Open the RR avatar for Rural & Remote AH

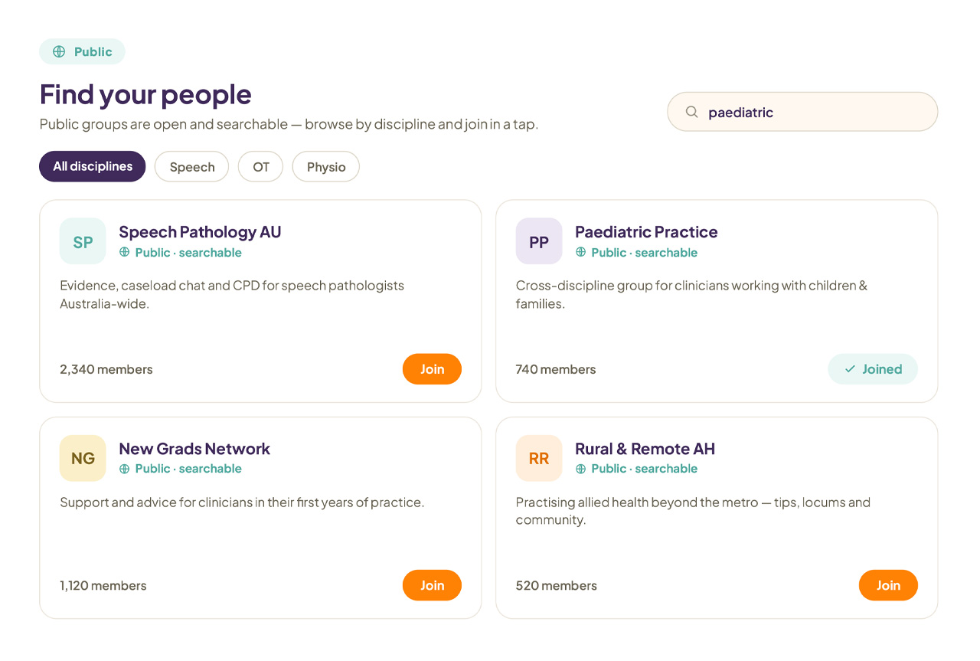click(x=539, y=458)
